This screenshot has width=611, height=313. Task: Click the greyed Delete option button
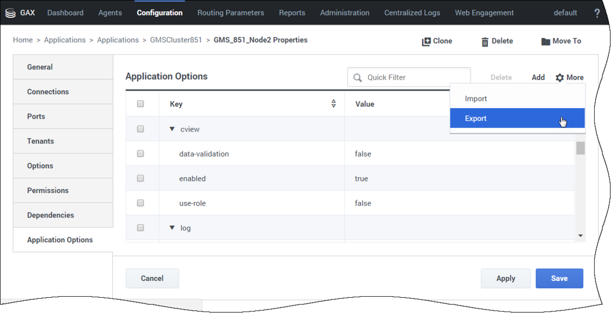[x=501, y=78]
